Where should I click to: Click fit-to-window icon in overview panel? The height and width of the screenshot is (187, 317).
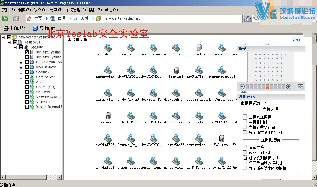300,87
